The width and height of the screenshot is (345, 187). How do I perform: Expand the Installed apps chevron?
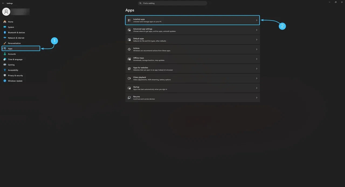[257, 20]
